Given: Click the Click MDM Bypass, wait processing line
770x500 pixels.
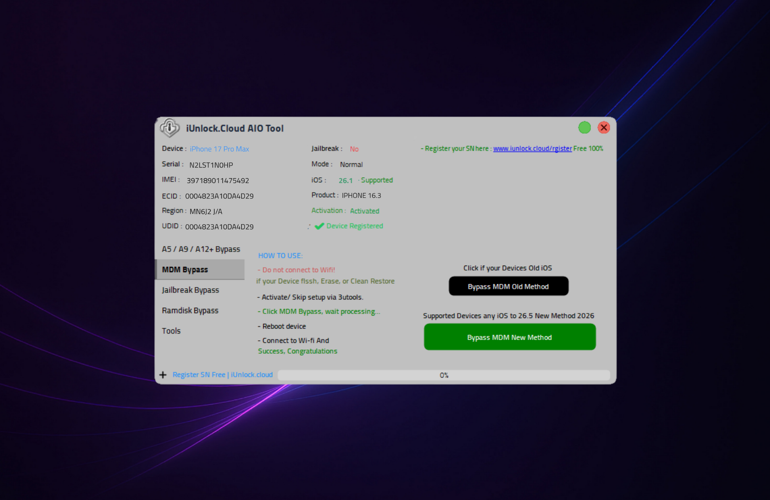Looking at the screenshot, I should (319, 312).
